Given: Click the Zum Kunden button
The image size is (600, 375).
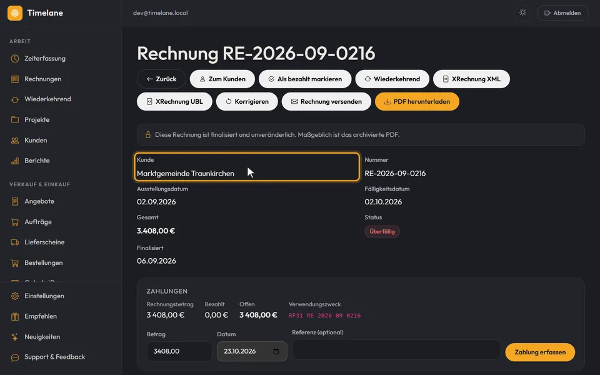Looking at the screenshot, I should (x=222, y=79).
